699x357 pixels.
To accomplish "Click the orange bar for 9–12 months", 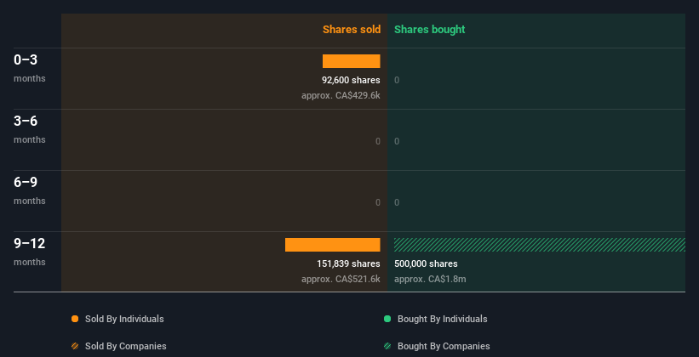I will [x=333, y=245].
